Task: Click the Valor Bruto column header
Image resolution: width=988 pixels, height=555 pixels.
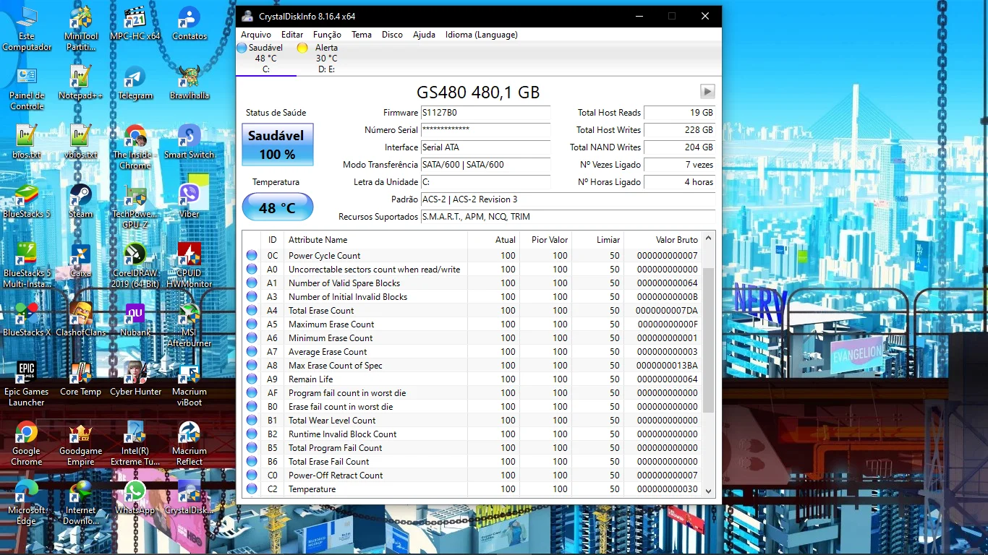Action: (x=663, y=240)
